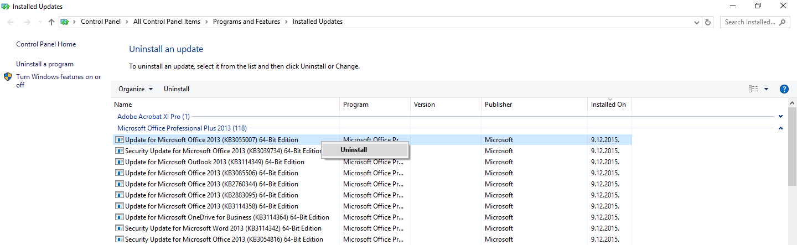Screen dimensions: 797x245
Task: Collapse the Microsoft Office Professional Plus group chevron
Action: [781, 128]
